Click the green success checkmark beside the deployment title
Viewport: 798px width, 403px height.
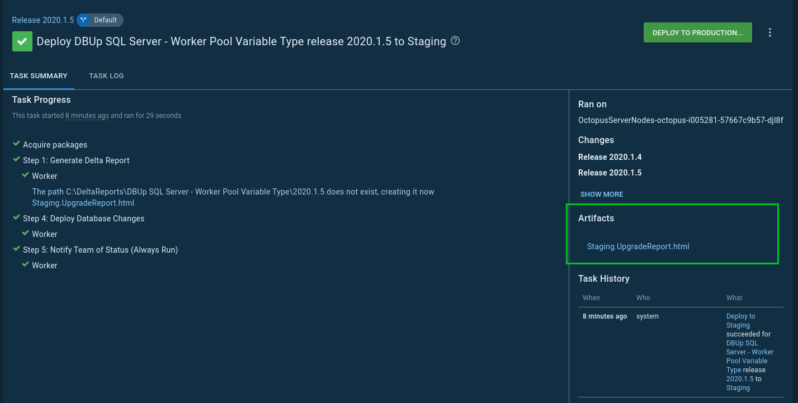pos(22,41)
